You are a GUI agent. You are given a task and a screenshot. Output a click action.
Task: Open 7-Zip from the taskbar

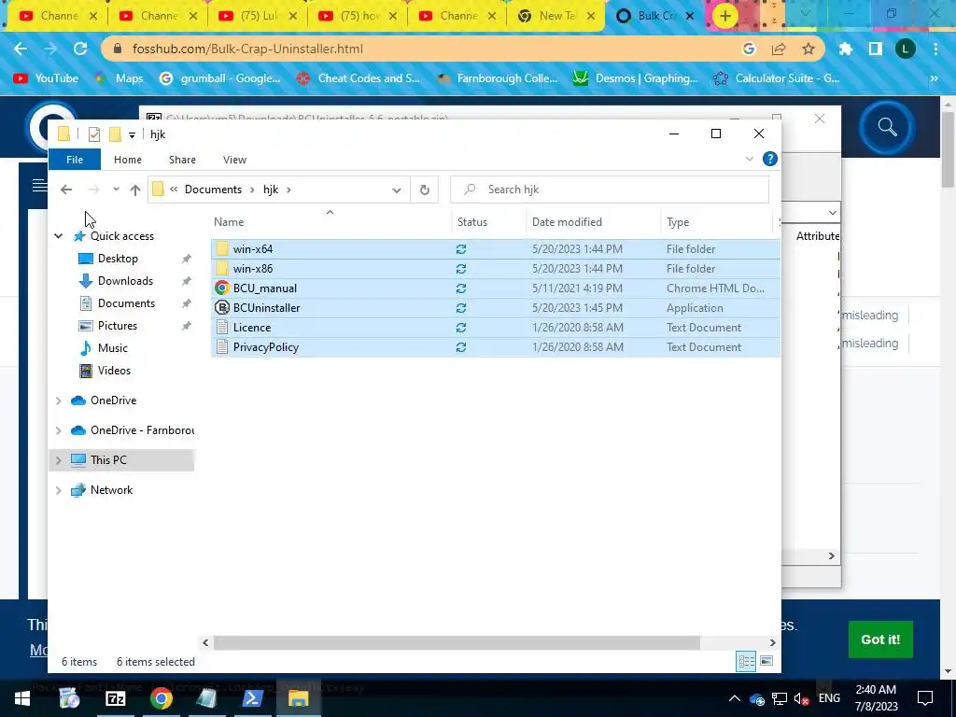coord(115,698)
